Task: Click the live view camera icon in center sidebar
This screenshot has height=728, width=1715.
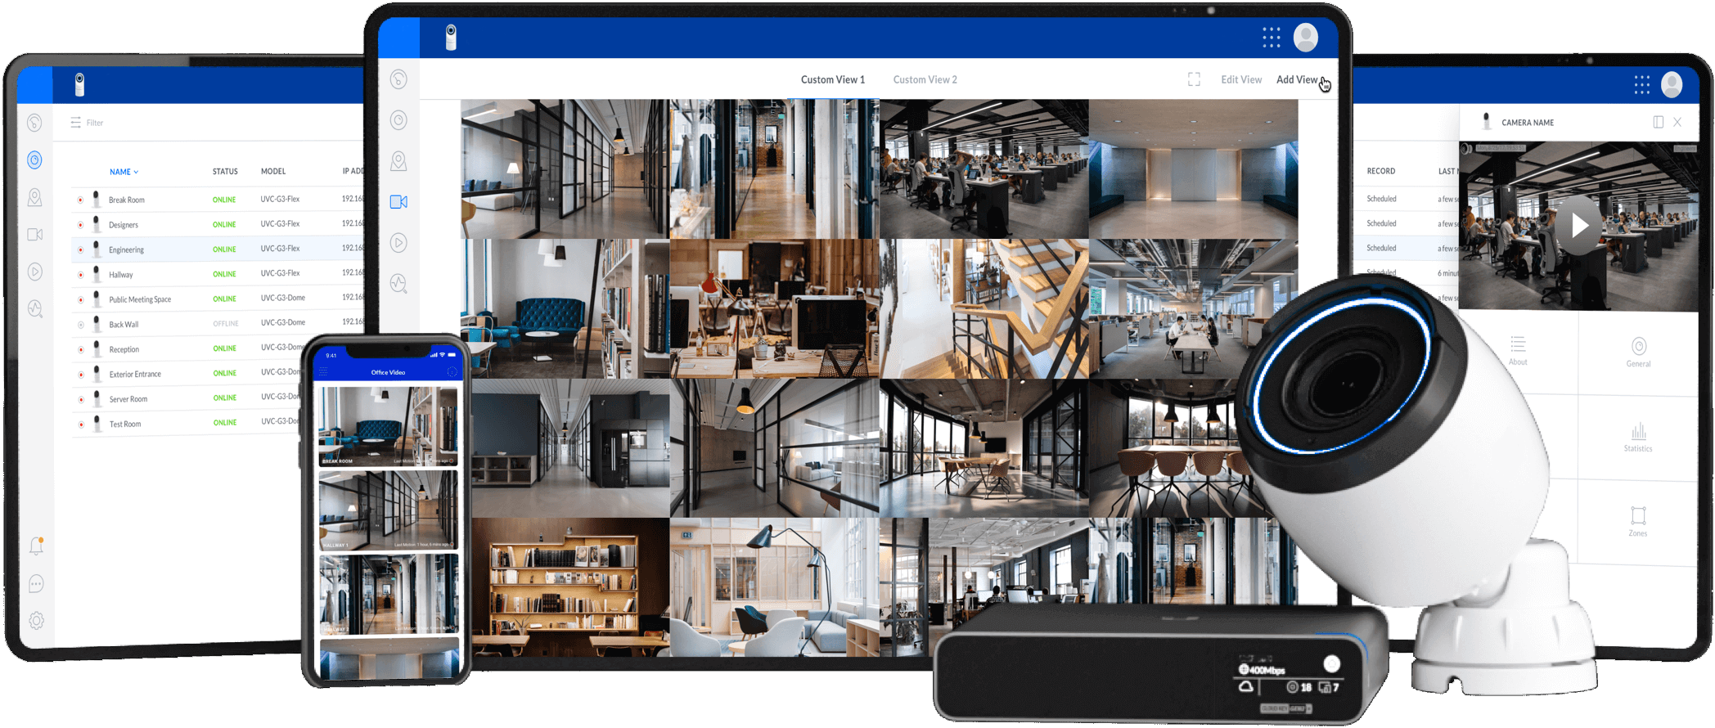Action: (398, 202)
